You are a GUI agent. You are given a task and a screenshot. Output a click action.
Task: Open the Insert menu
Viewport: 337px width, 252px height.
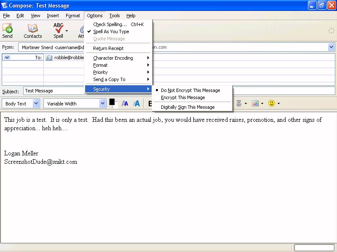pos(53,16)
